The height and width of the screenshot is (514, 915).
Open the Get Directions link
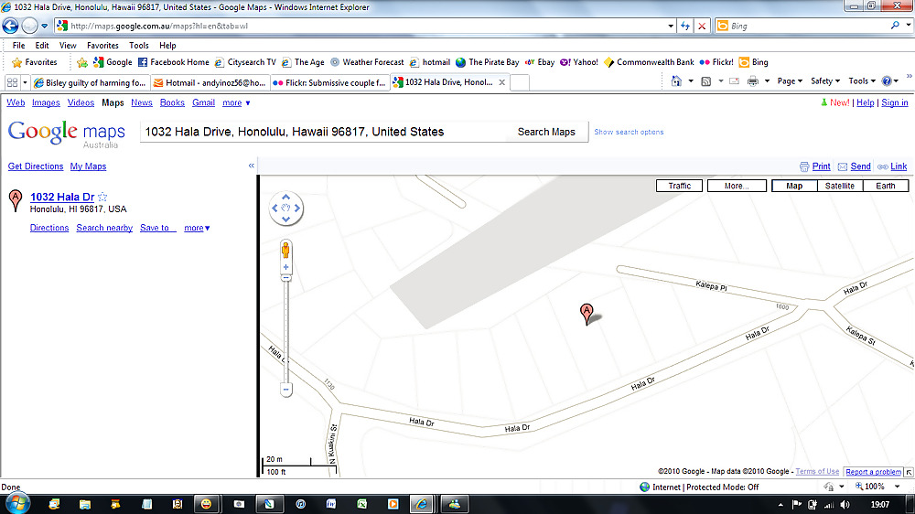tap(36, 166)
